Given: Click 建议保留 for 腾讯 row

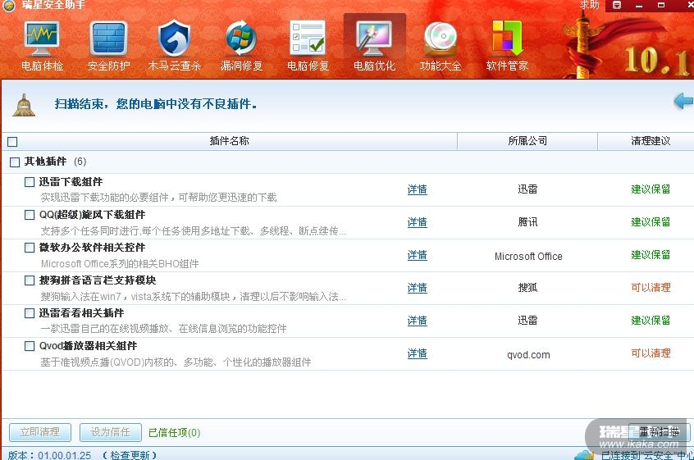Looking at the screenshot, I should pyautogui.click(x=651, y=222).
